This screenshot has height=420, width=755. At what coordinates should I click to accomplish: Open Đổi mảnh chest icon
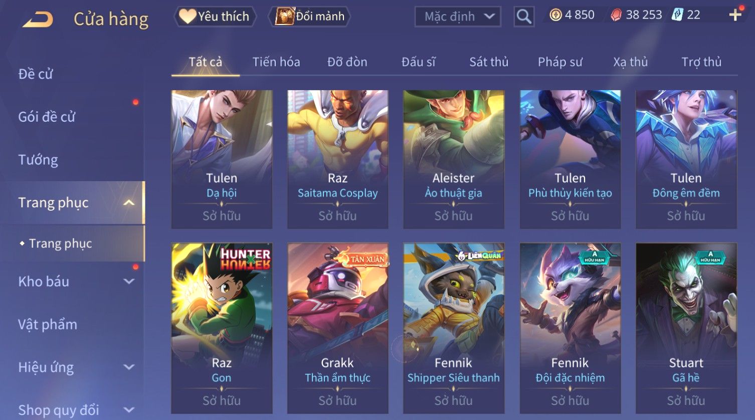coord(285,17)
